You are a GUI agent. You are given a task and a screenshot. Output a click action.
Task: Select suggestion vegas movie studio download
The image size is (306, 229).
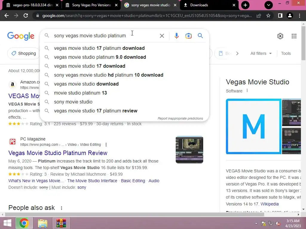(x=124, y=84)
